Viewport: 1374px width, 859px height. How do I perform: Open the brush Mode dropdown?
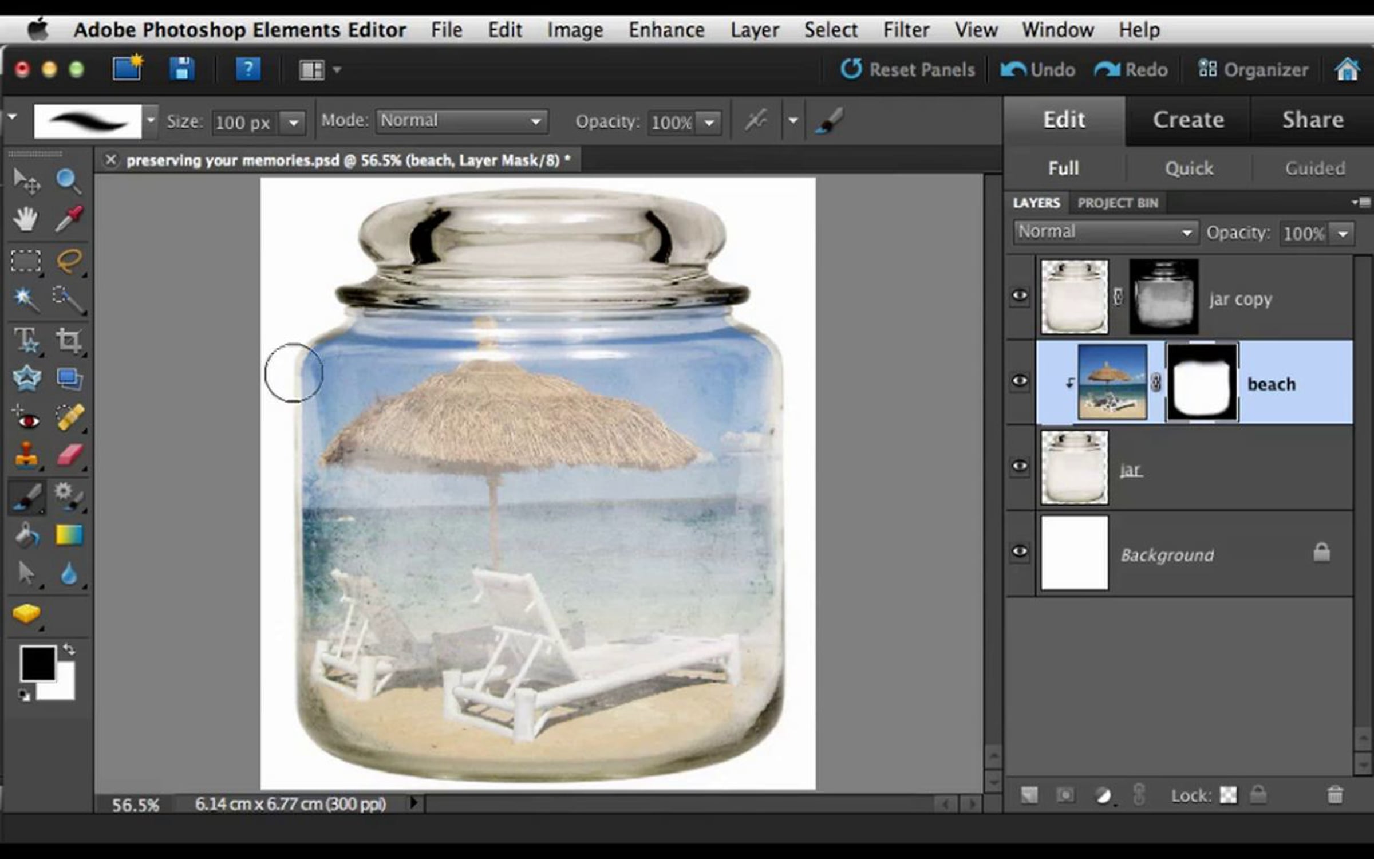coord(461,121)
